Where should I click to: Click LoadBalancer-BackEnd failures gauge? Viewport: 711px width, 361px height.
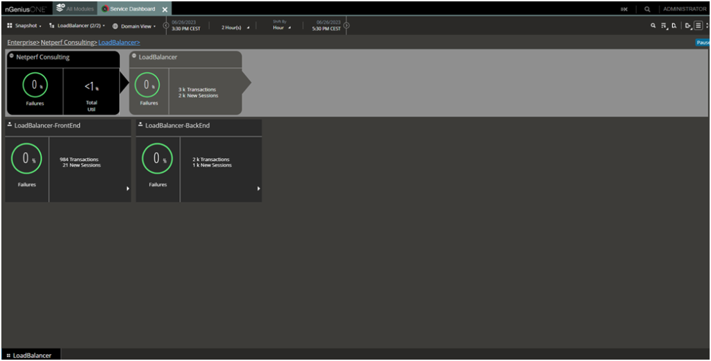pos(157,159)
